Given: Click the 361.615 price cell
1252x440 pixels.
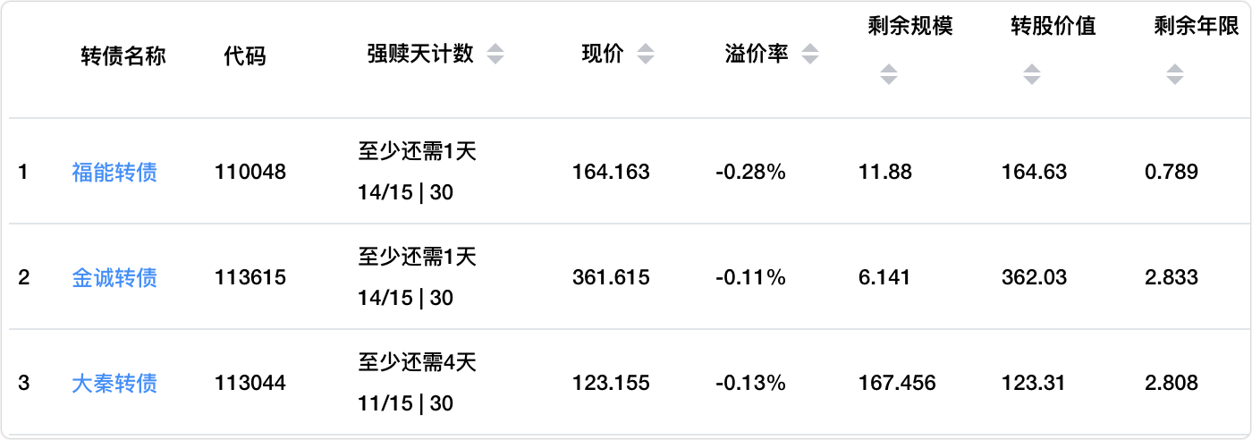Looking at the screenshot, I should (x=611, y=277).
